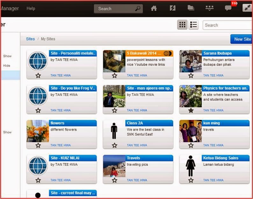Star the Travels site card

(115, 180)
